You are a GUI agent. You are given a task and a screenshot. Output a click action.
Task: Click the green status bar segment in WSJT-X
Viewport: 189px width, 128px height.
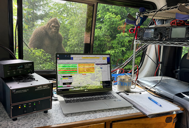(60, 86)
